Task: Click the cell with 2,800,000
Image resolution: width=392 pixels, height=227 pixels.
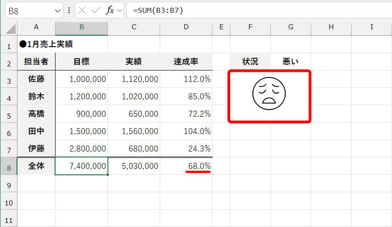Action: coord(82,148)
